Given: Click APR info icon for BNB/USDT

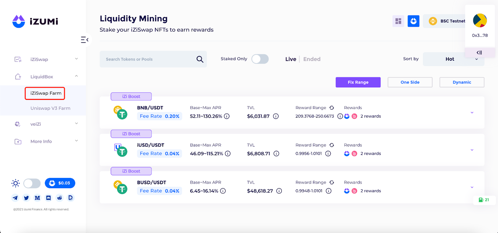Looking at the screenshot, I should (x=227, y=116).
